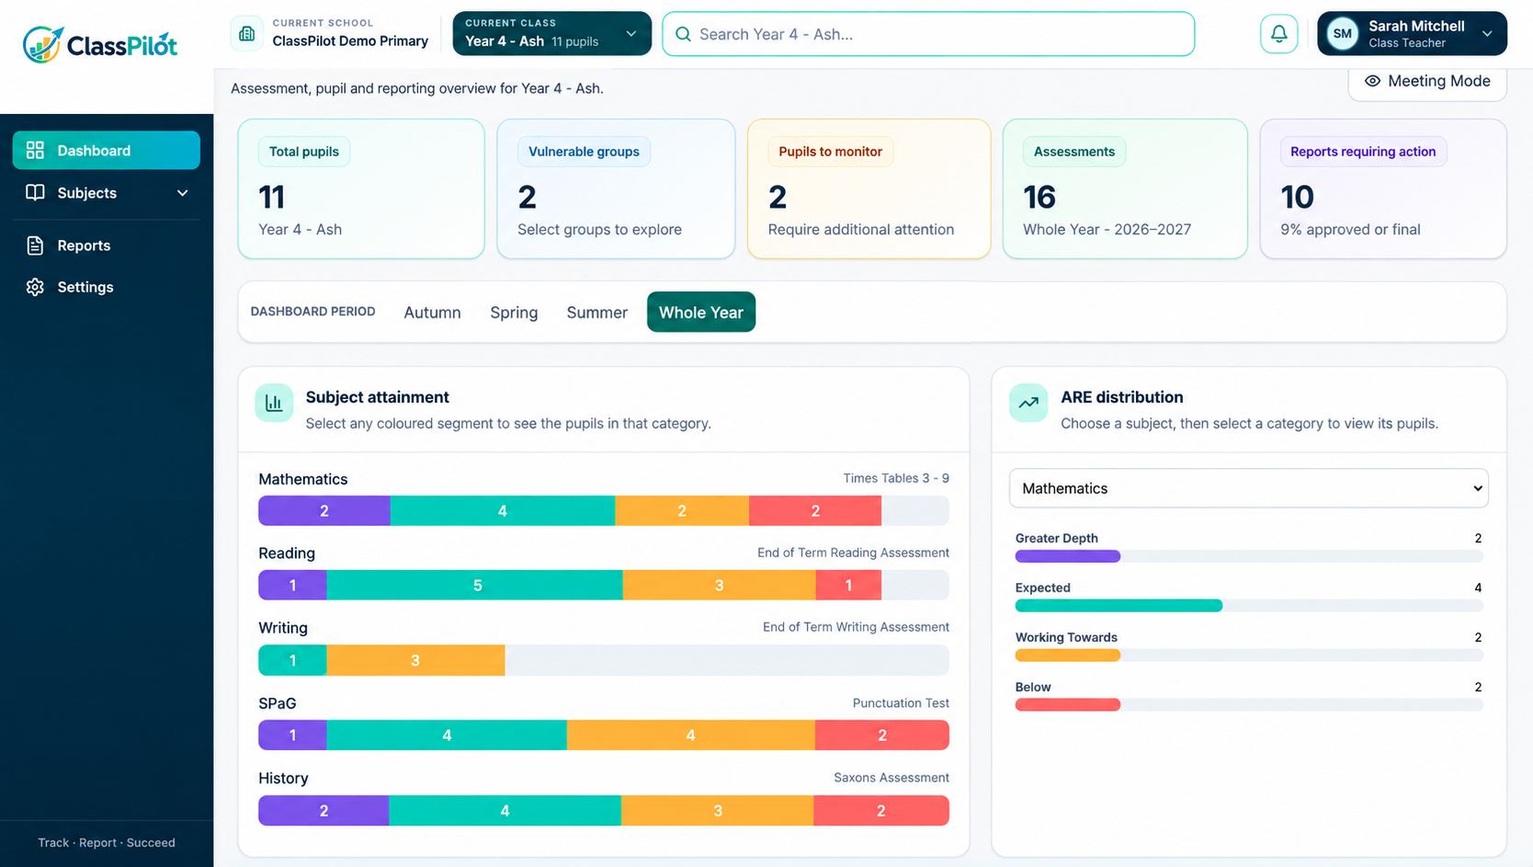Viewport: 1533px width, 867px height.
Task: Open the Sarah Mitchell account menu chevron
Action: pyautogui.click(x=1487, y=34)
